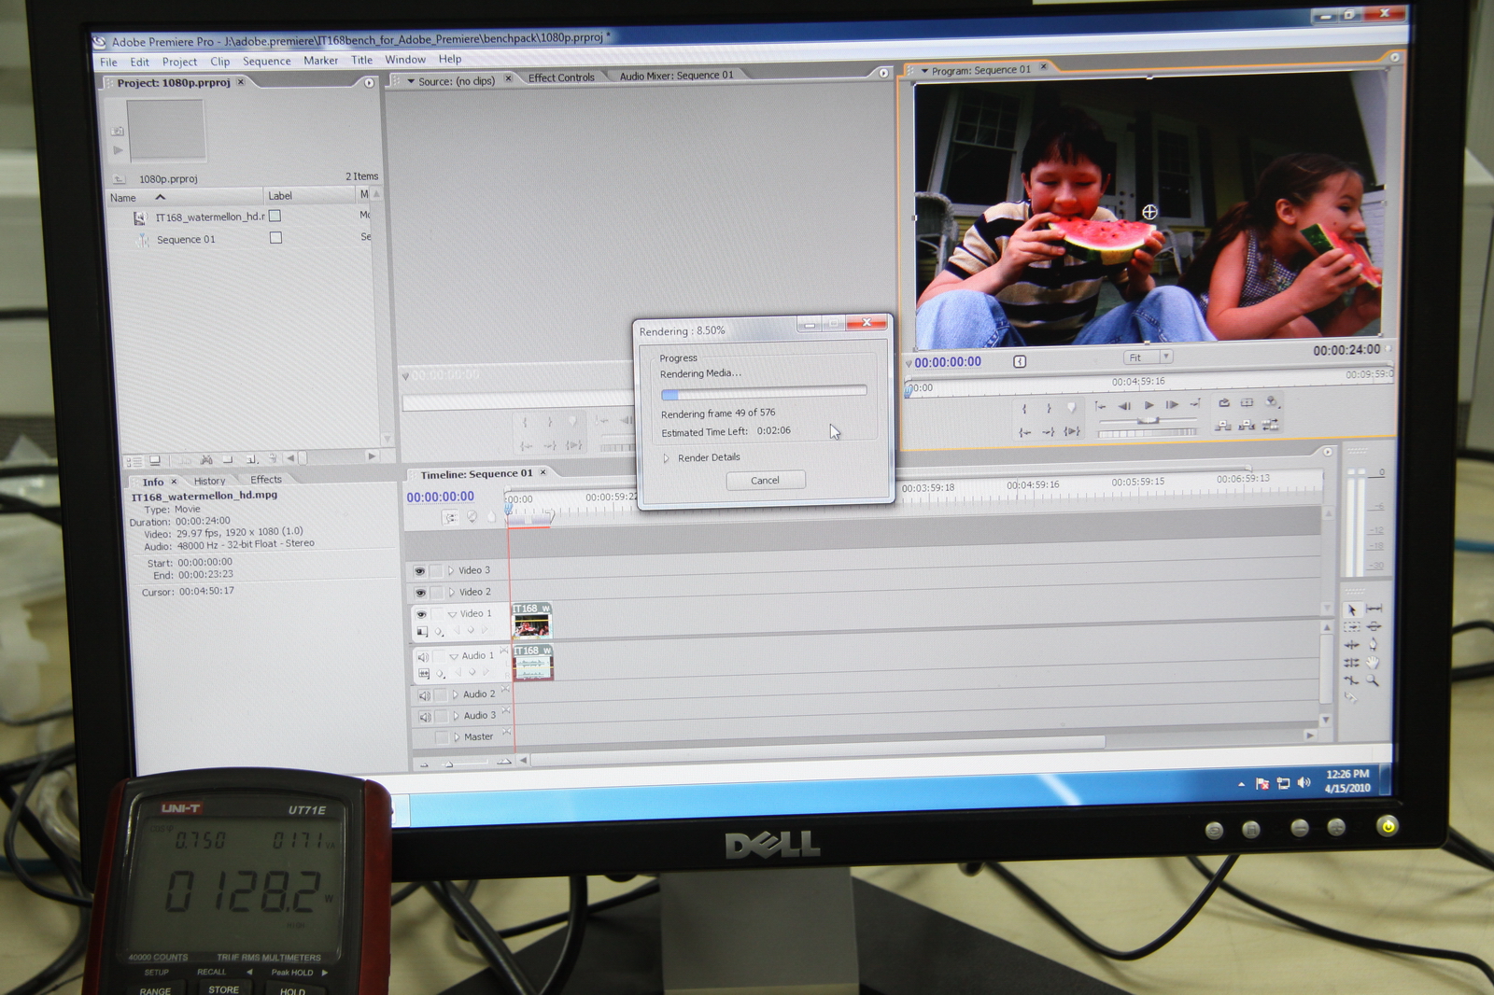1494x995 pixels.
Task: Mute the Audio 2 track speaker toggle
Action: 424,695
